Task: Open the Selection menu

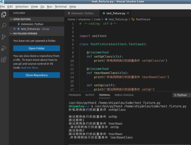Action: [x=22, y=7]
